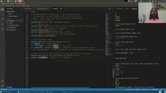The width and height of the screenshot is (166, 93).
Task: Open the Go menu
Action: pos(16,6)
